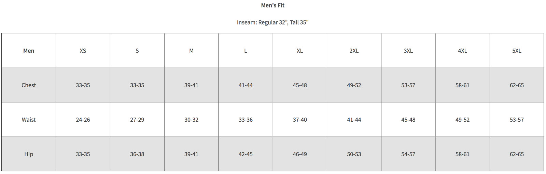Click the 3XL column header
The width and height of the screenshot is (546, 174).
pos(408,51)
